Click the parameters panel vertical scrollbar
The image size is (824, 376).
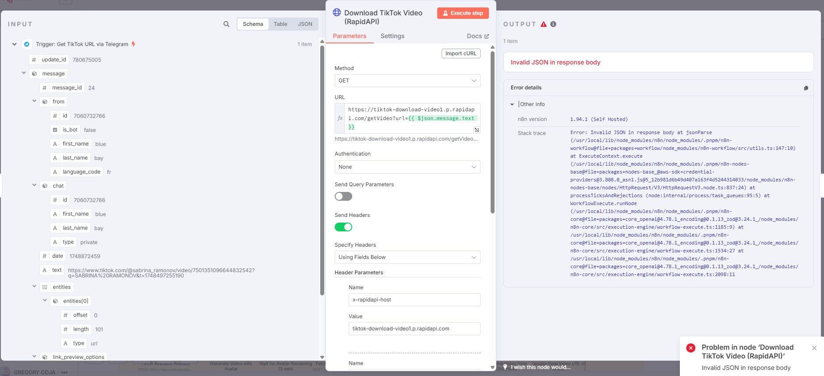click(x=492, y=131)
